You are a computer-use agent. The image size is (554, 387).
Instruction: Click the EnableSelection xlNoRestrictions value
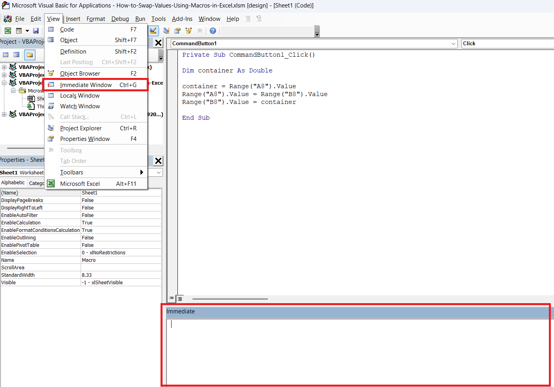coord(121,253)
